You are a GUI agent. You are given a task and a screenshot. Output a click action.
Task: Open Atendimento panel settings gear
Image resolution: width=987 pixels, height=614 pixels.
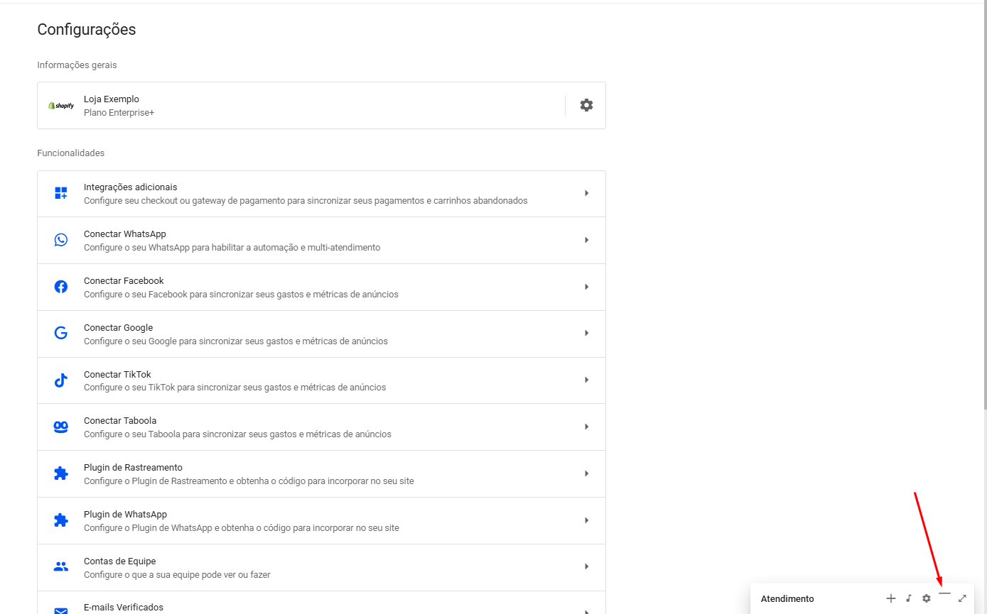pos(926,598)
